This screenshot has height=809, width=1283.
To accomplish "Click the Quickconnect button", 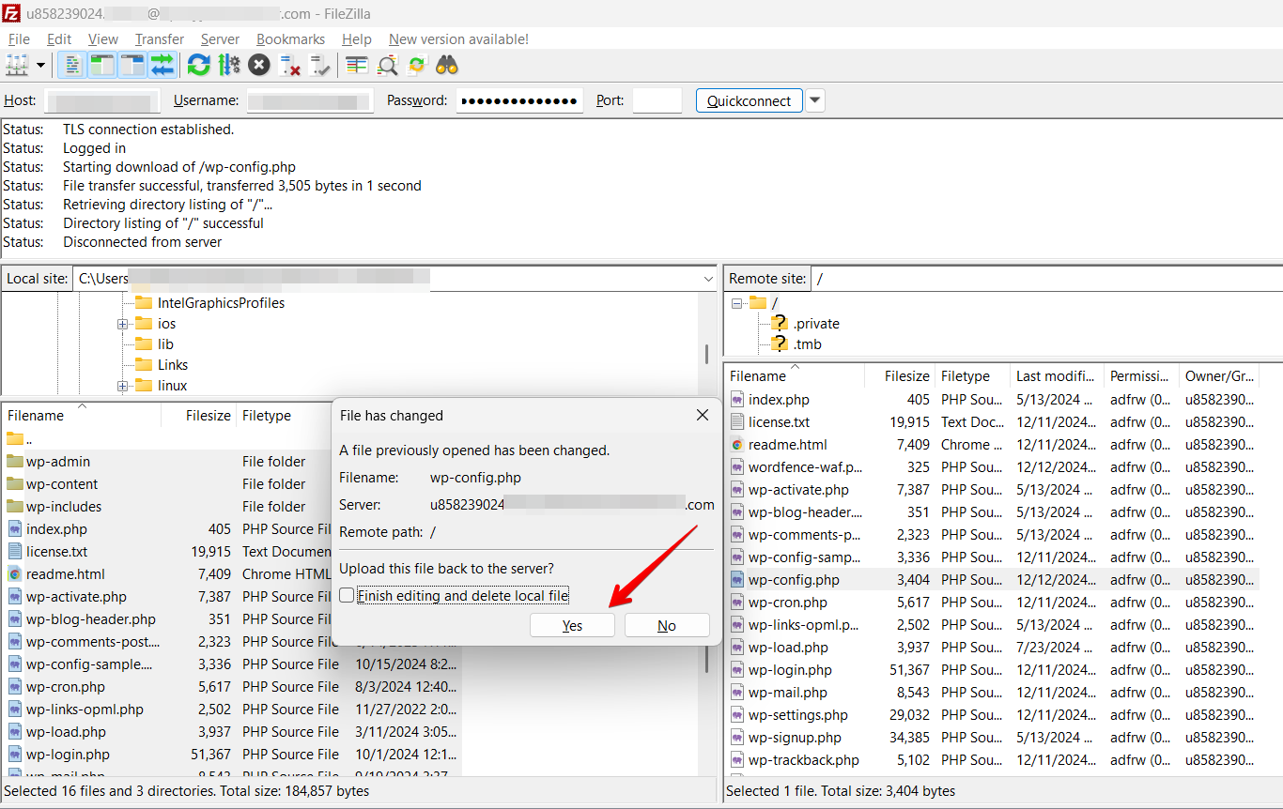I will click(x=750, y=100).
